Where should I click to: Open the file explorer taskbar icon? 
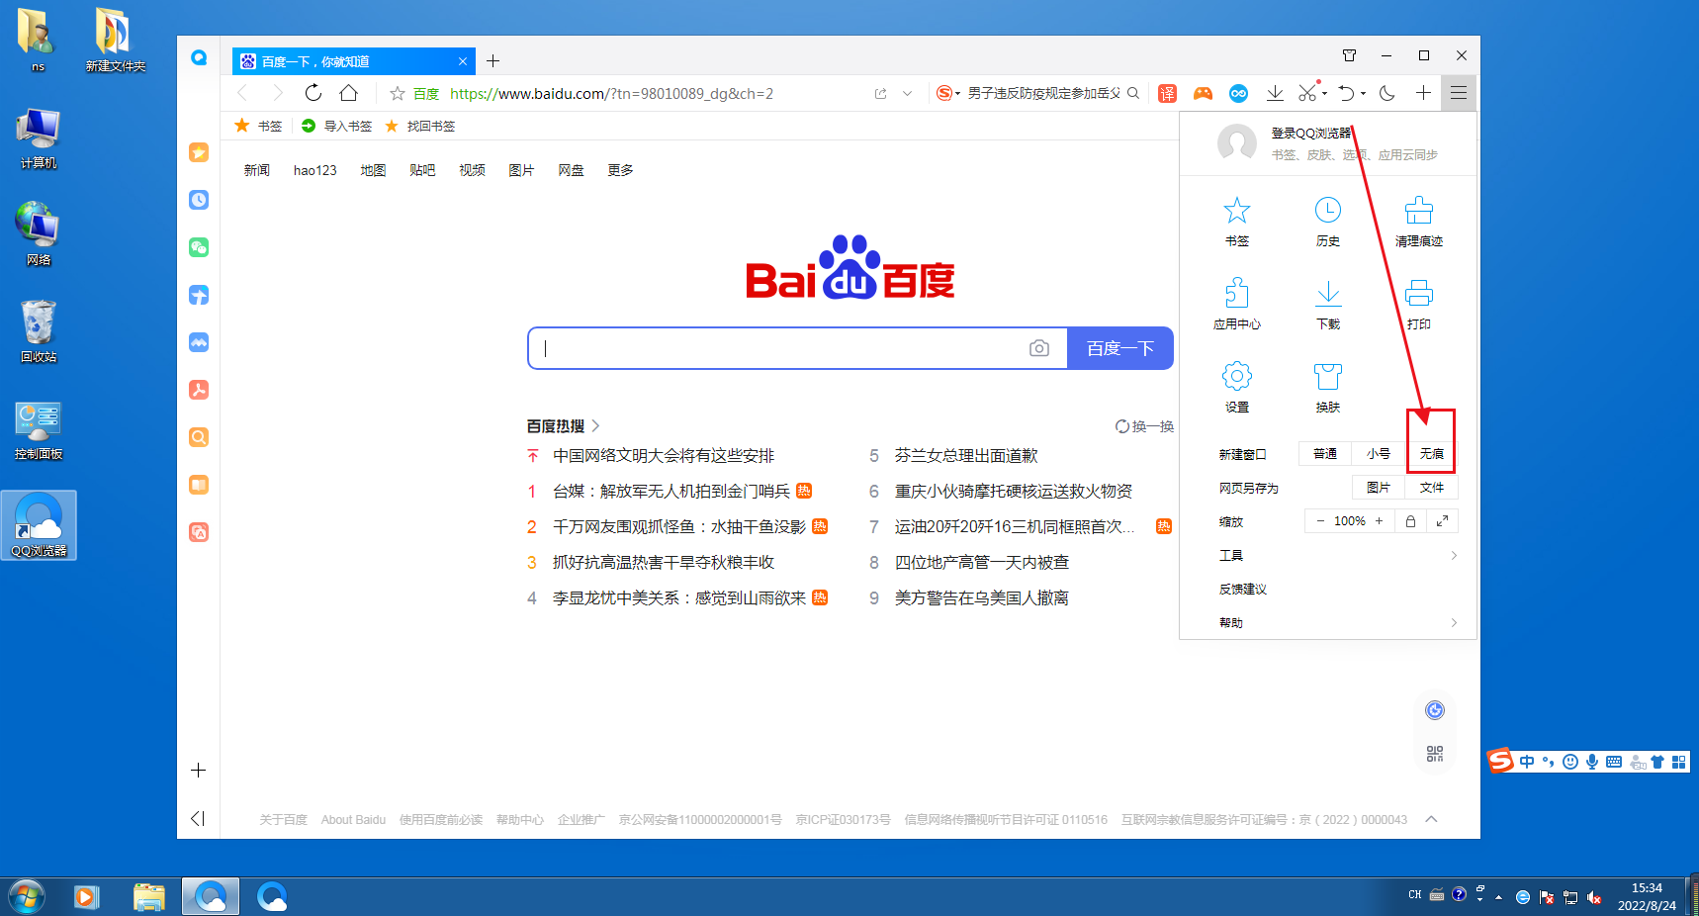(x=148, y=896)
